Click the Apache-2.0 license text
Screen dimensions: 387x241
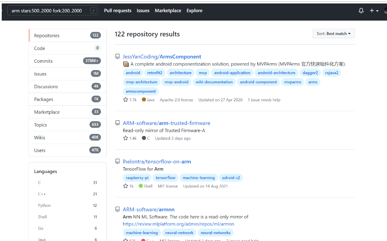pos(176,100)
